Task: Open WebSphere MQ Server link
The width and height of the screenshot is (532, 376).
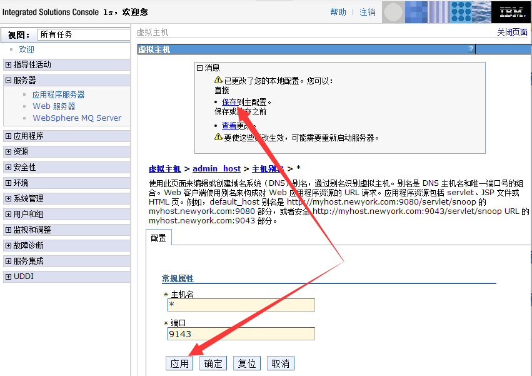Action: click(x=77, y=118)
